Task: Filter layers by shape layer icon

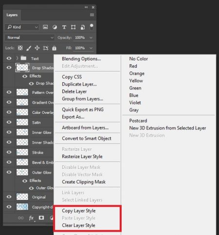Action: tap(73, 27)
